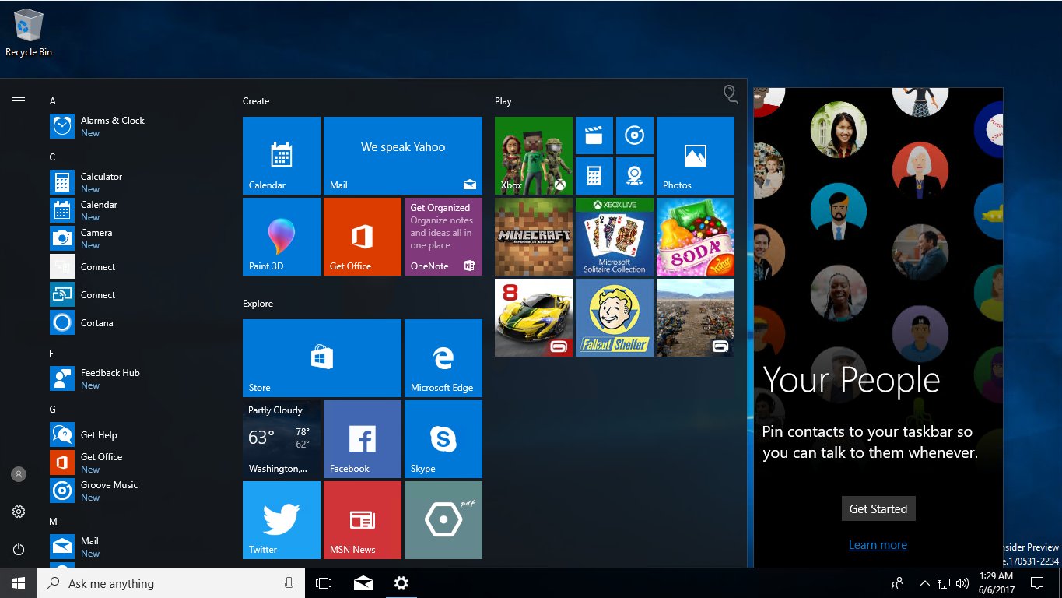Screen dimensions: 1062x598
Task: Click the orange Get Office tile
Action: click(363, 237)
